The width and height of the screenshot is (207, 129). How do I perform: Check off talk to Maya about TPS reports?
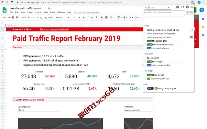tap(145, 34)
